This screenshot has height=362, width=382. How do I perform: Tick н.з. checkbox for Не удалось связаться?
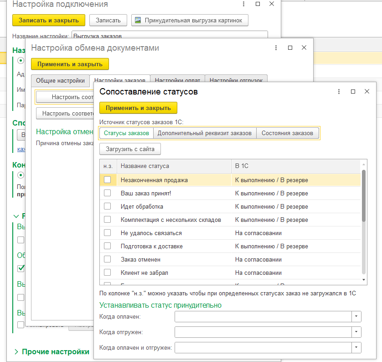click(x=108, y=233)
